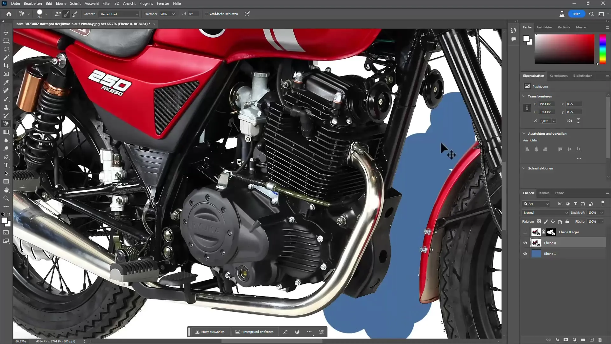Image resolution: width=611 pixels, height=344 pixels.
Task: Toggle visibility of Ebene 0
Action: tap(525, 243)
